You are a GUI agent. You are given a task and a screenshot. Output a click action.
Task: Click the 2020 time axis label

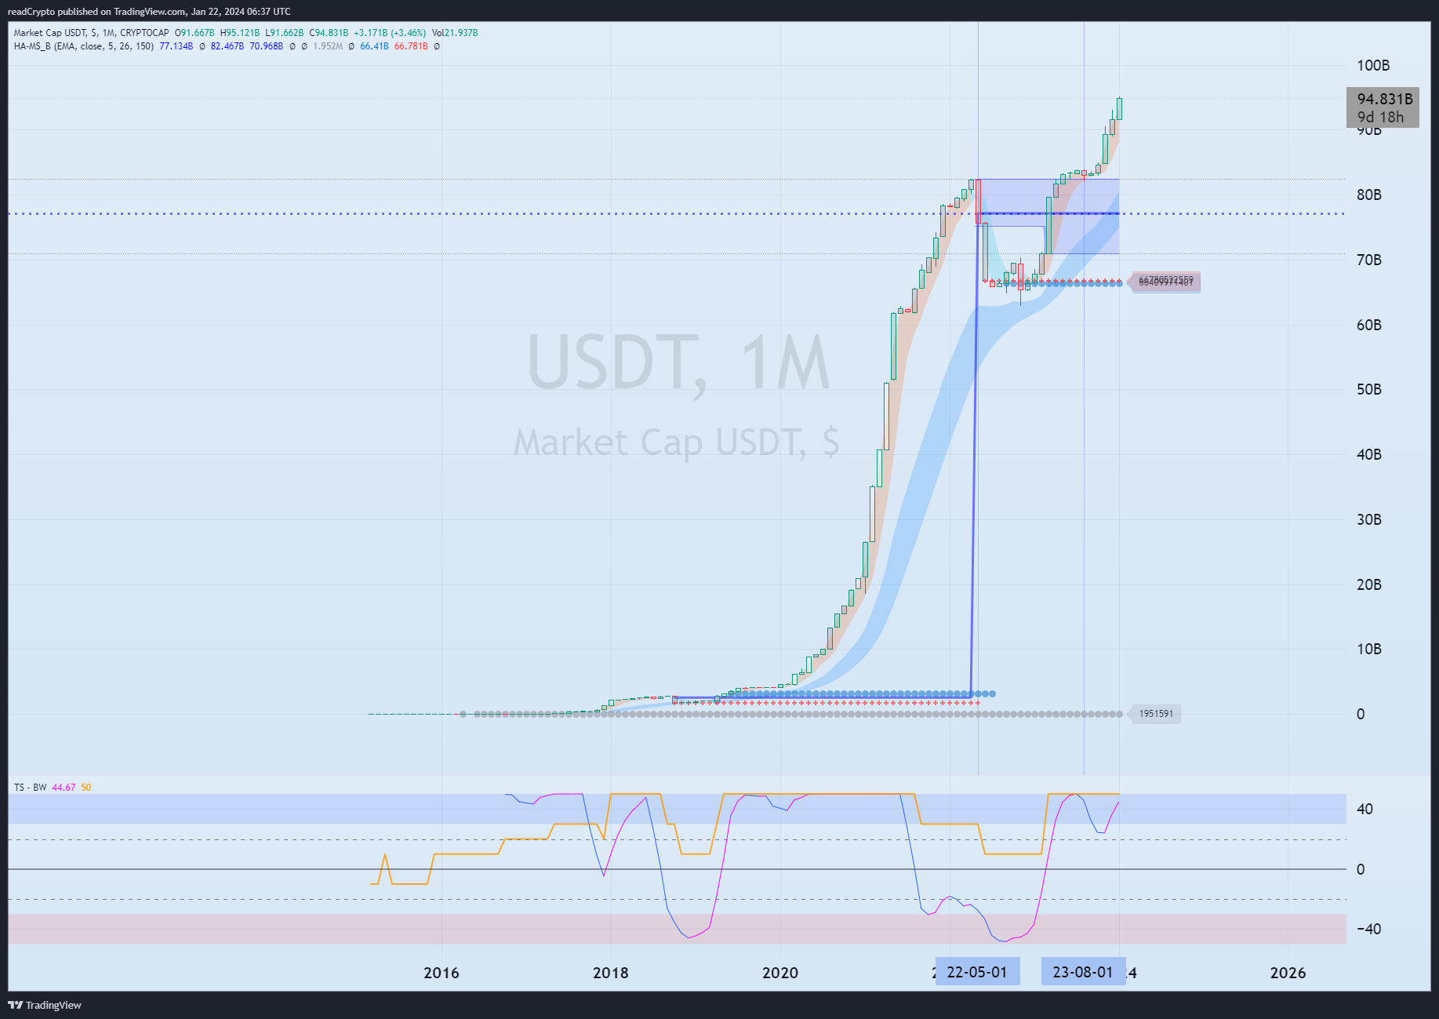point(780,973)
